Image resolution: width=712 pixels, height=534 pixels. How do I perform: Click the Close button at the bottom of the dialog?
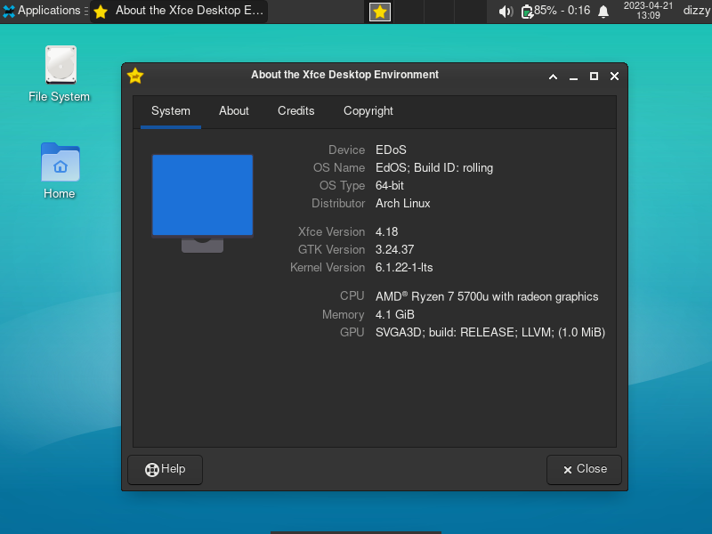point(584,470)
